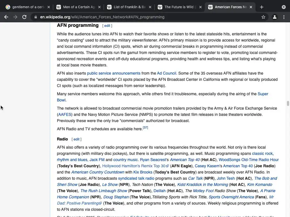290x217 pixels.
Task: Click the padlock site info icon
Action: (36, 17)
